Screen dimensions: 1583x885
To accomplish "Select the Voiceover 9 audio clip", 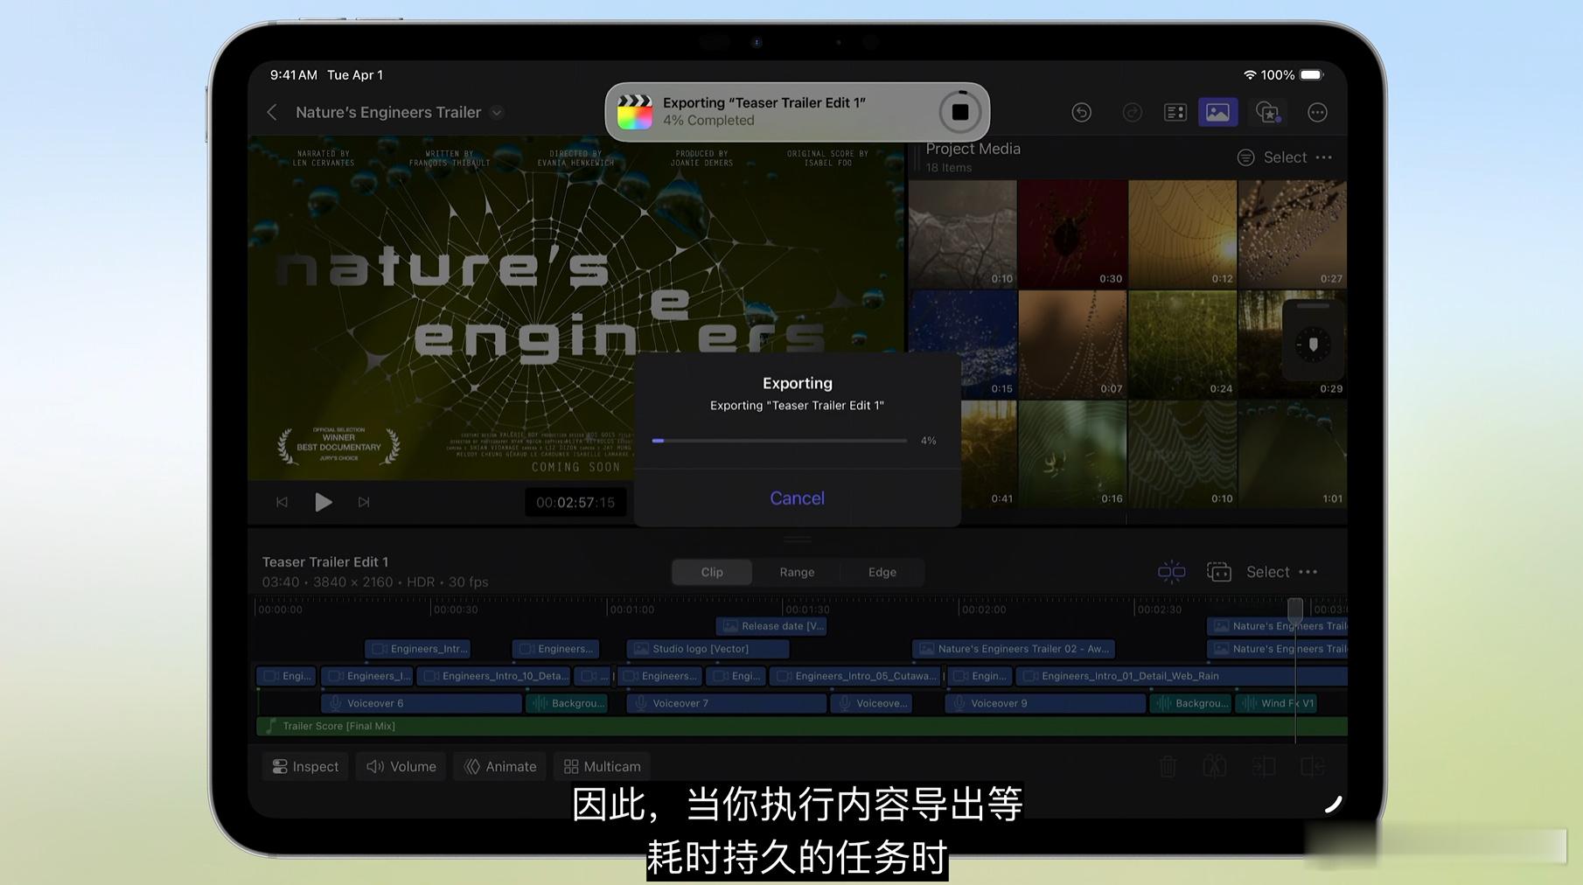I will pos(1045,703).
